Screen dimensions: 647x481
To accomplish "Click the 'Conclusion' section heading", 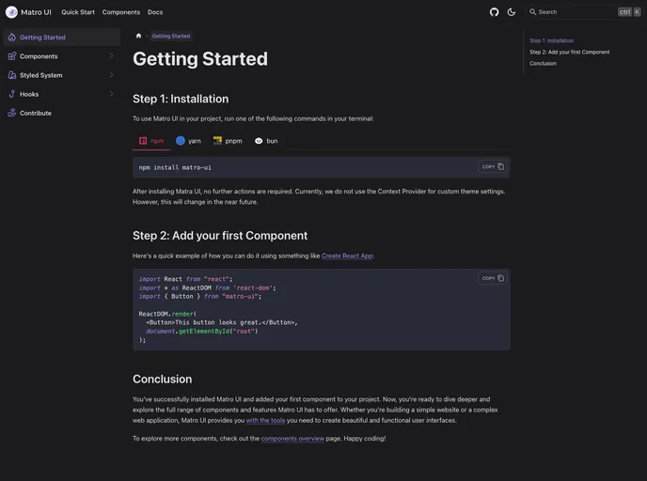I will click(162, 380).
